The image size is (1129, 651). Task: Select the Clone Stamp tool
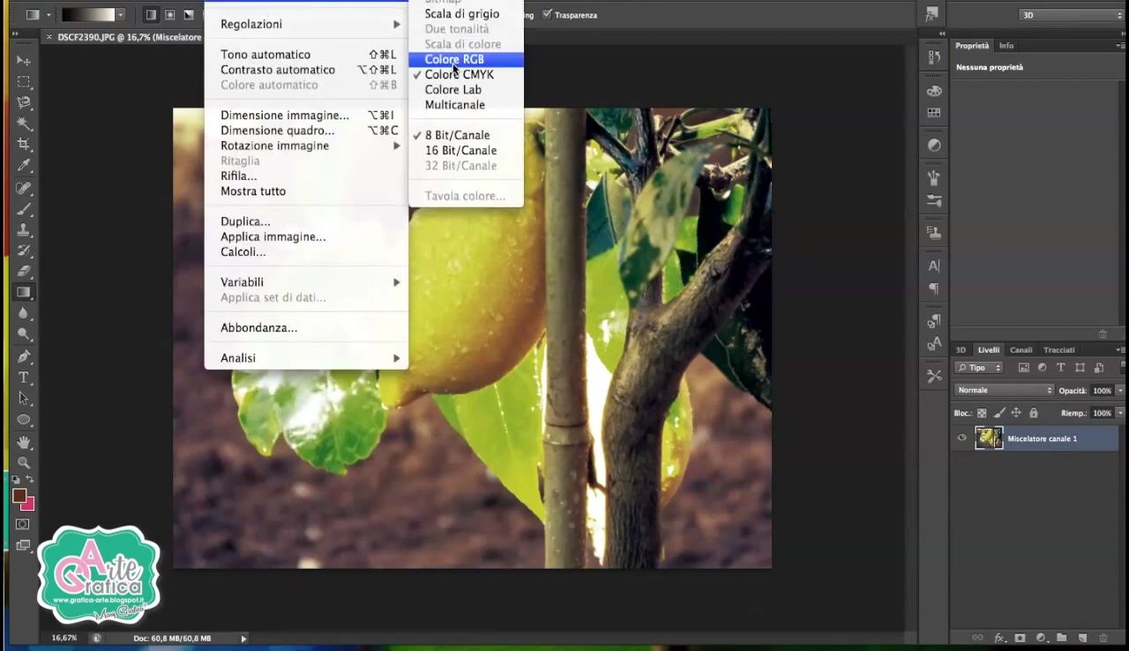tap(24, 230)
